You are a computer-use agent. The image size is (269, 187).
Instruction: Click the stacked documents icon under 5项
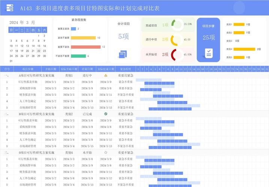pyautogui.click(x=123, y=54)
